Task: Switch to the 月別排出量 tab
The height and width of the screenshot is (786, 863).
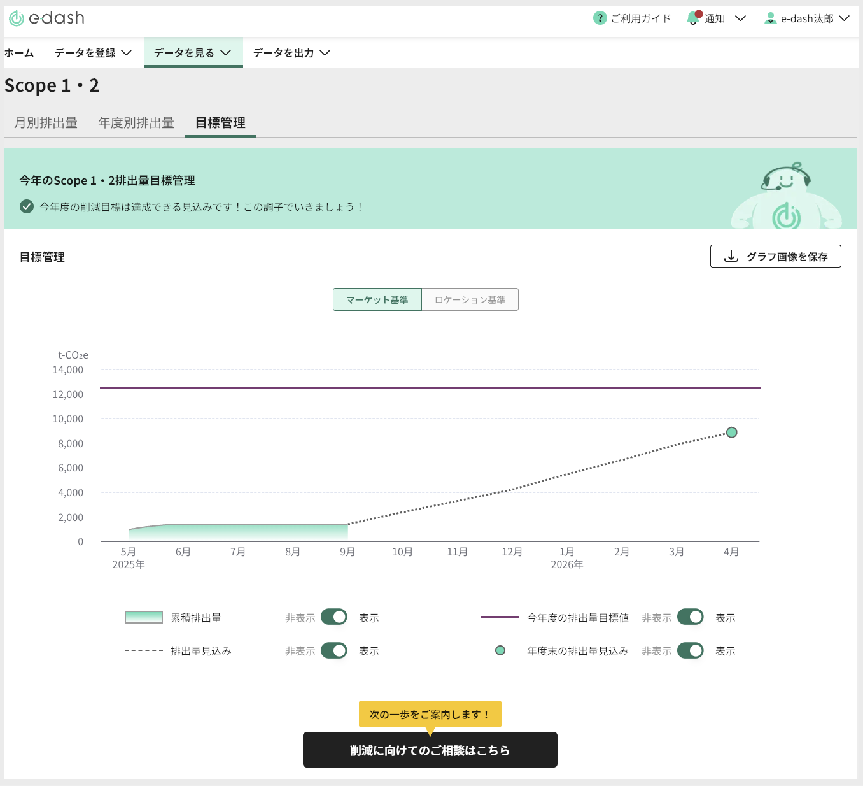Action: coord(45,123)
